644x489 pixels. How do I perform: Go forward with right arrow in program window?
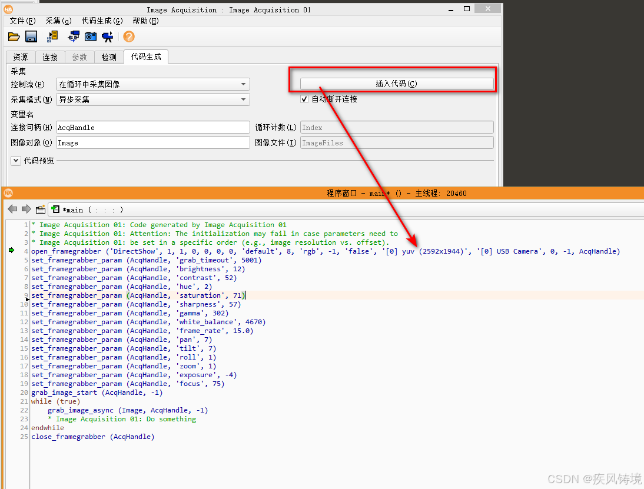[x=26, y=209]
